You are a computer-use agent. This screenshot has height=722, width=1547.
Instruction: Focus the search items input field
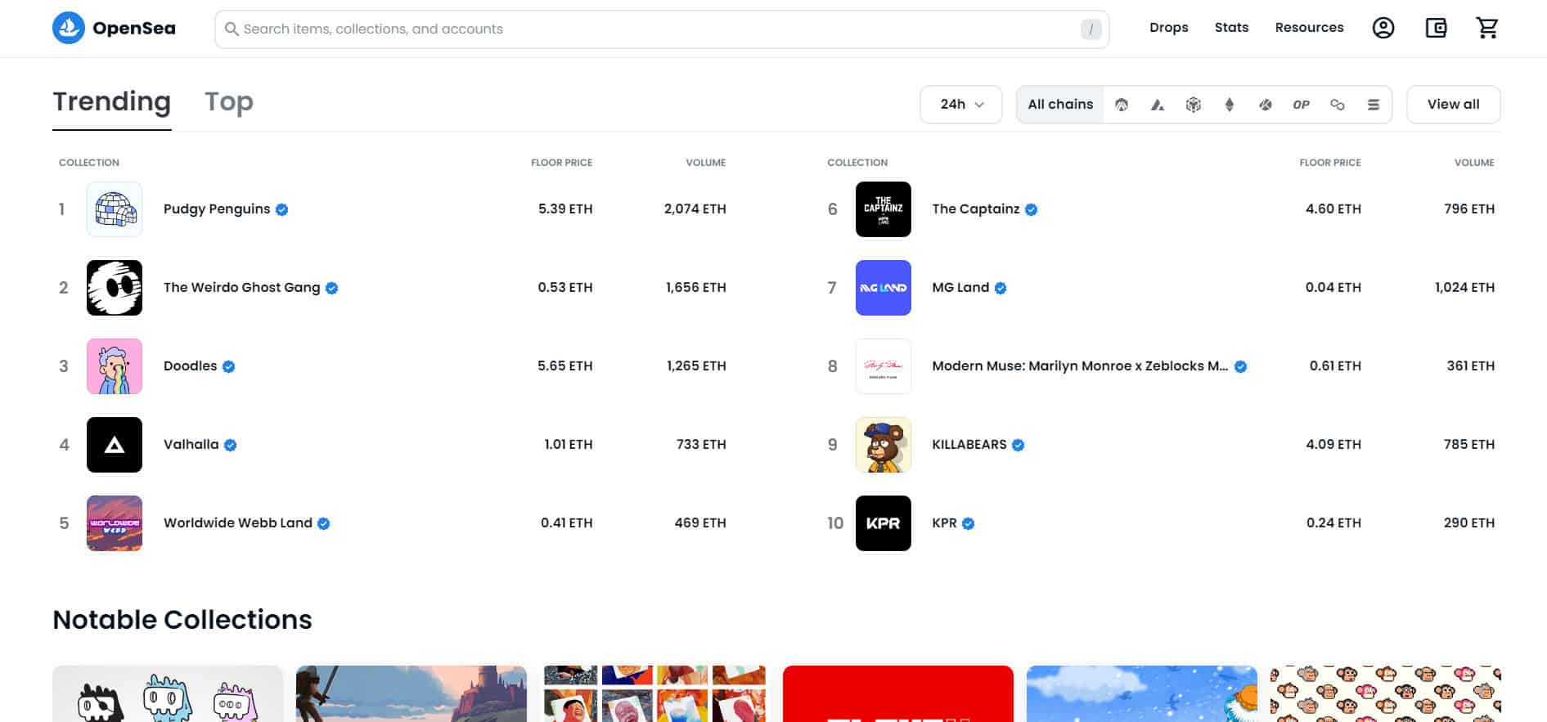[654, 29]
